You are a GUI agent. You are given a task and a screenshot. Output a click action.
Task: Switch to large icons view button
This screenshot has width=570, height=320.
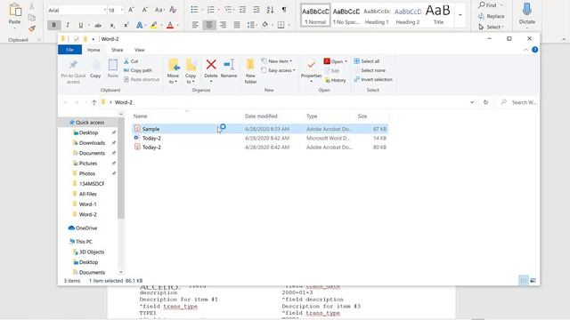click(x=533, y=281)
